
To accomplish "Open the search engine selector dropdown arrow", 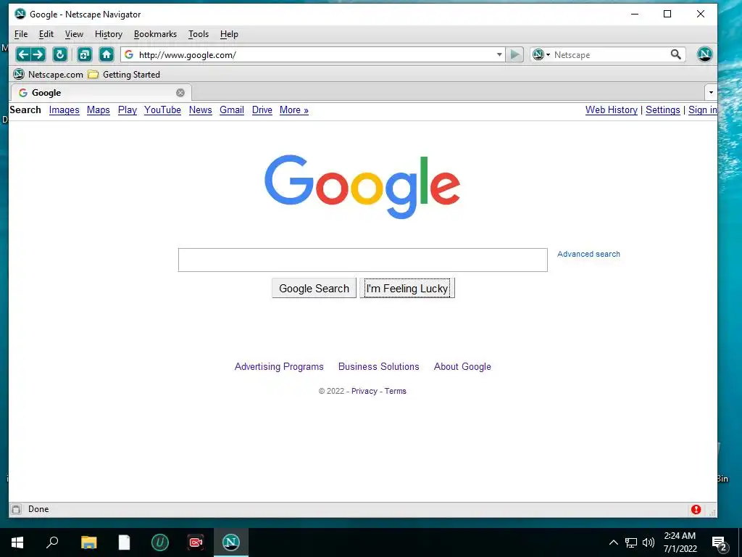I will (x=548, y=54).
